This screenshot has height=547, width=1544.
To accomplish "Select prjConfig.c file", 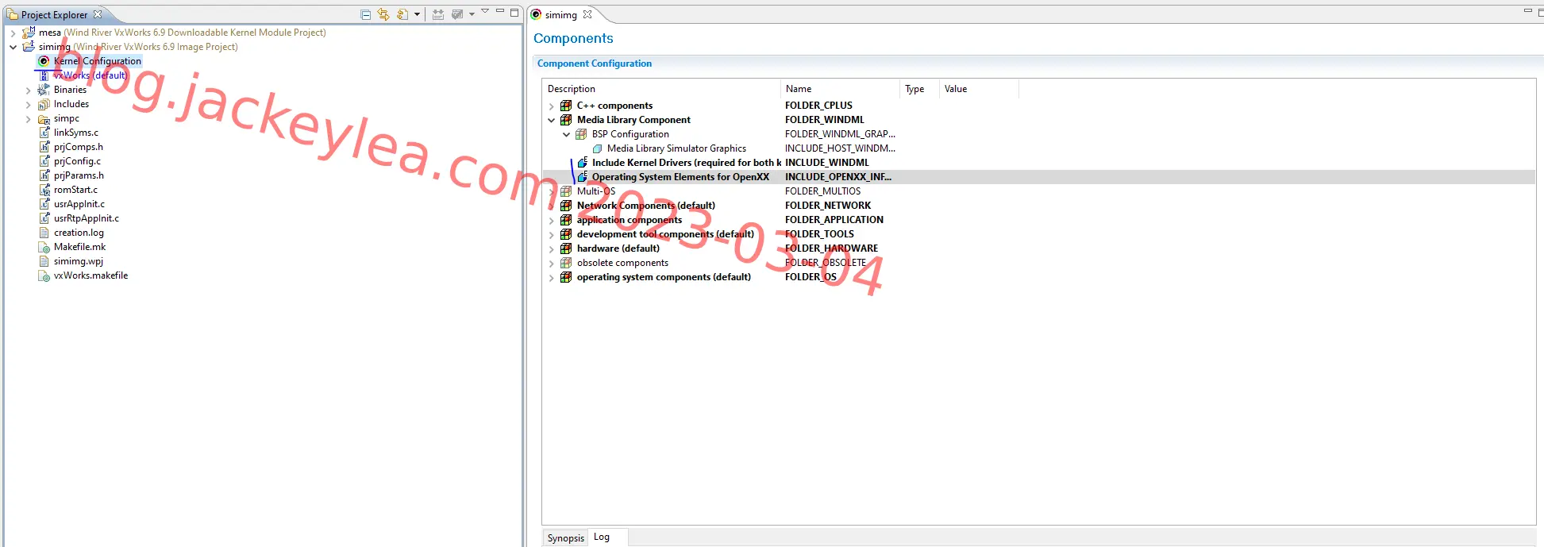I will tap(77, 161).
